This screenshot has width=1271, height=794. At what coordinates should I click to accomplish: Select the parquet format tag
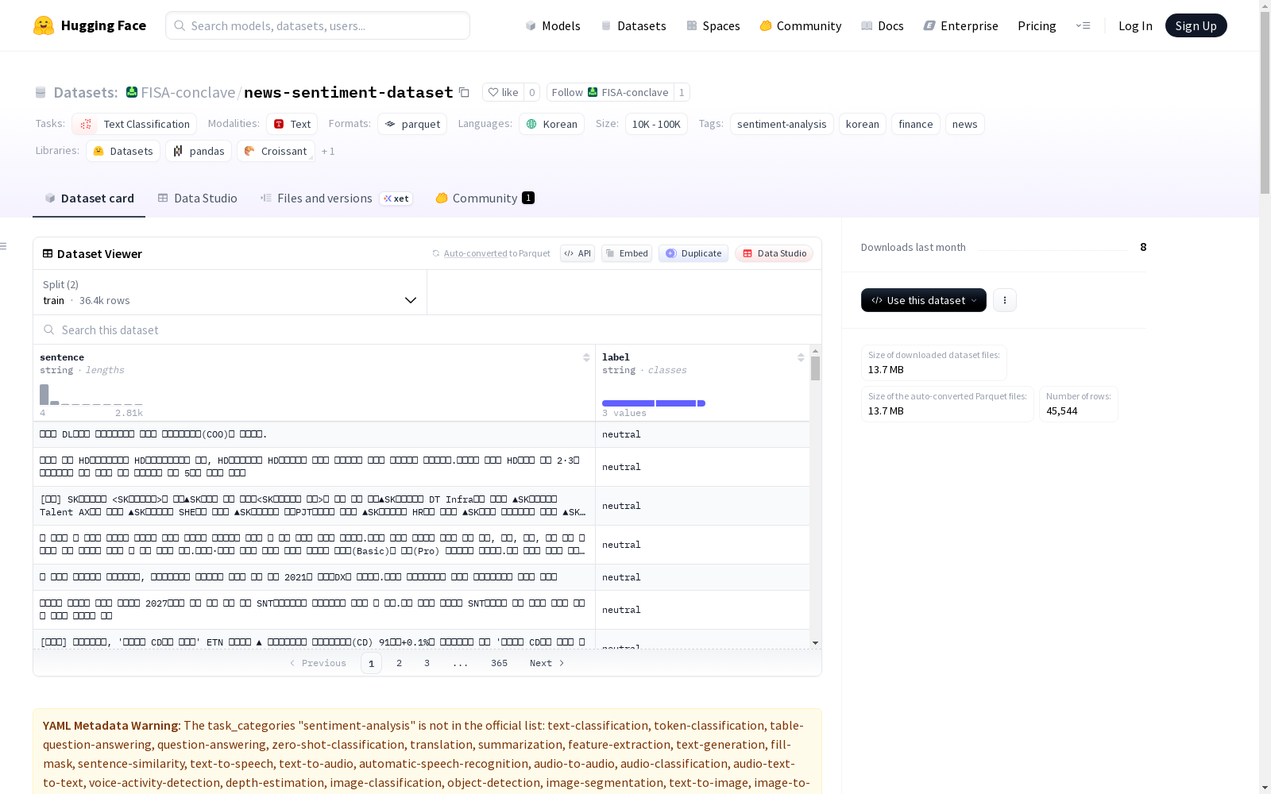click(412, 124)
